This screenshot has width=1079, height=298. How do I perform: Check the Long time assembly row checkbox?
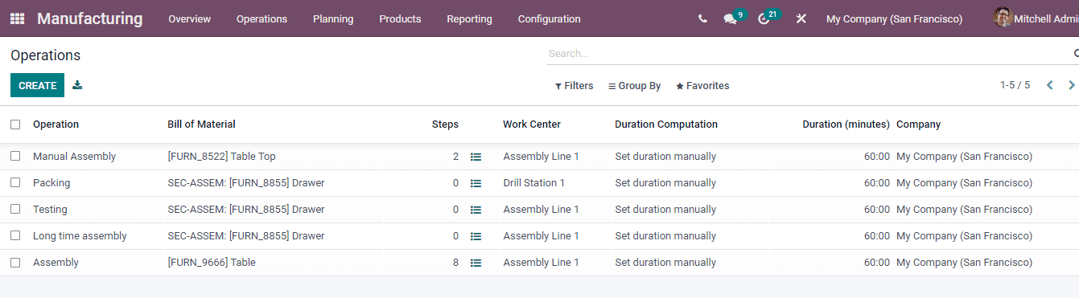(x=15, y=236)
